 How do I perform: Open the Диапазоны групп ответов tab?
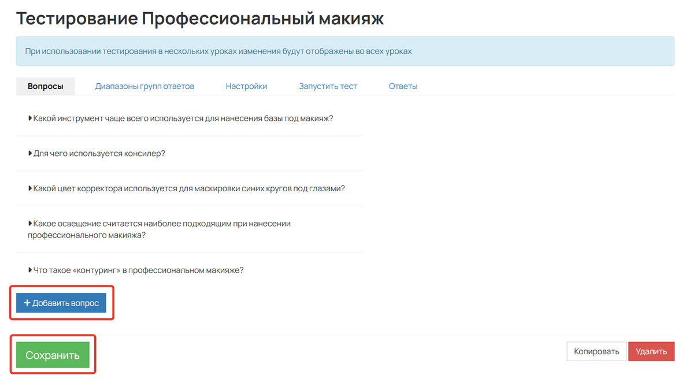pyautogui.click(x=144, y=86)
